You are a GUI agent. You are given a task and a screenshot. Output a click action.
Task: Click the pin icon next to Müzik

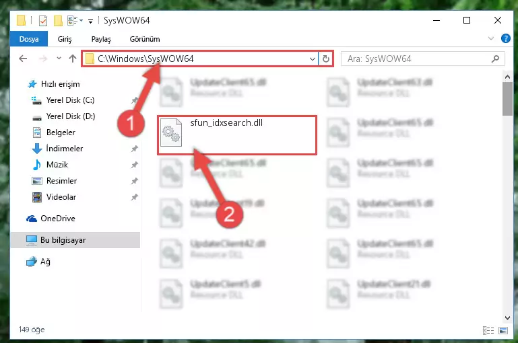(x=134, y=165)
